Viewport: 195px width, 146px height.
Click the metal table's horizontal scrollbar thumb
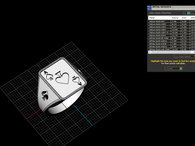(x=171, y=52)
